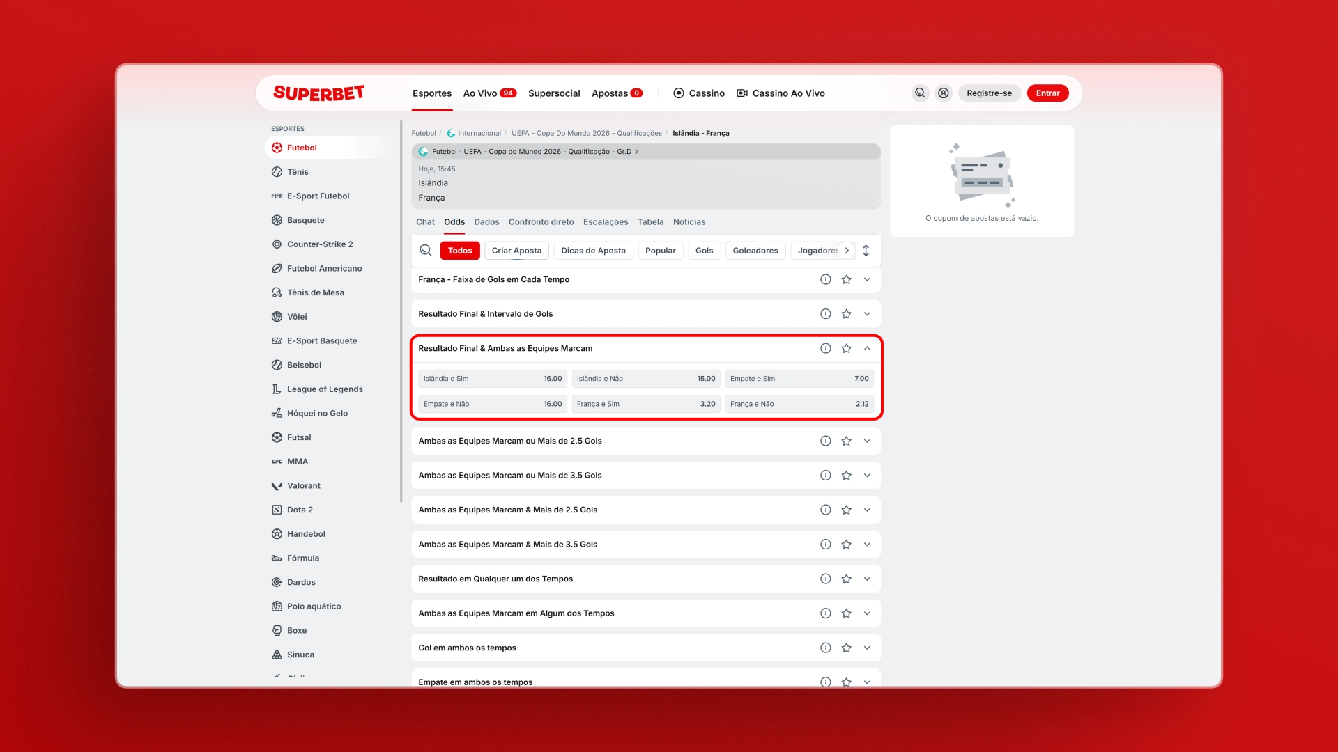Switch to the Escalações tab
Viewport: 1338px width, 752px height.
[605, 222]
